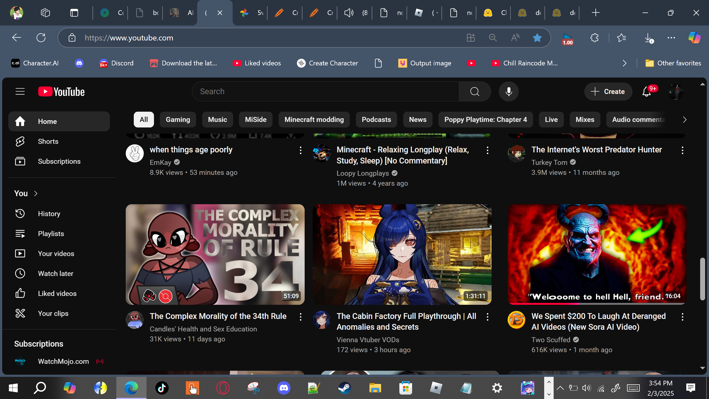Open the browser Downloads icon

click(x=648, y=38)
